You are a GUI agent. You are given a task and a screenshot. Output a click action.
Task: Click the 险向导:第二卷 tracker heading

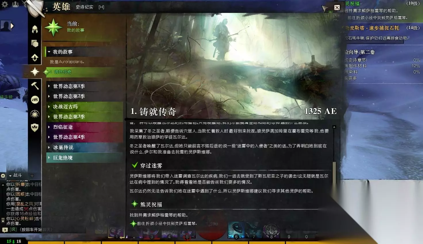[359, 52]
